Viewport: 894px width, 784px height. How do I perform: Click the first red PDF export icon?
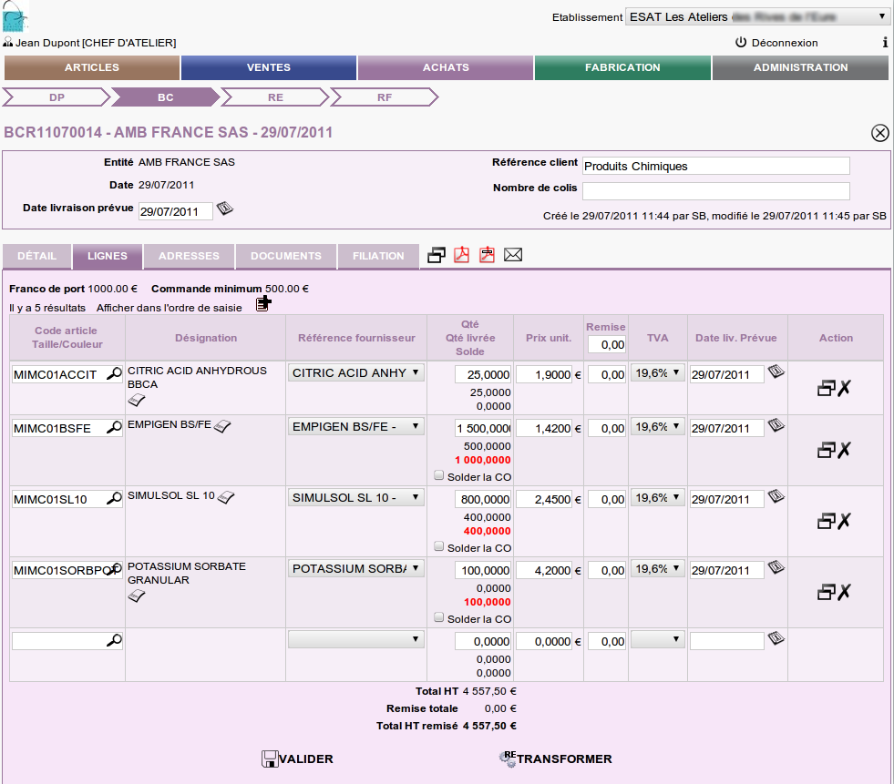pos(462,256)
